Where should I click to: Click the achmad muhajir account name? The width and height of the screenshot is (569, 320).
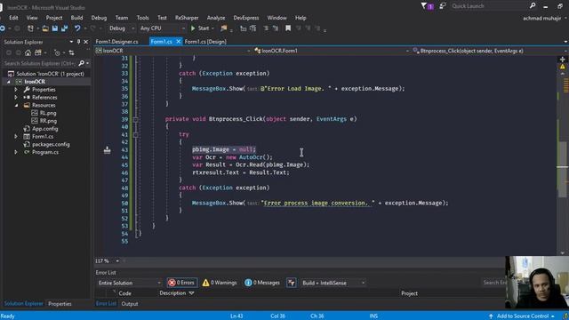pos(542,18)
